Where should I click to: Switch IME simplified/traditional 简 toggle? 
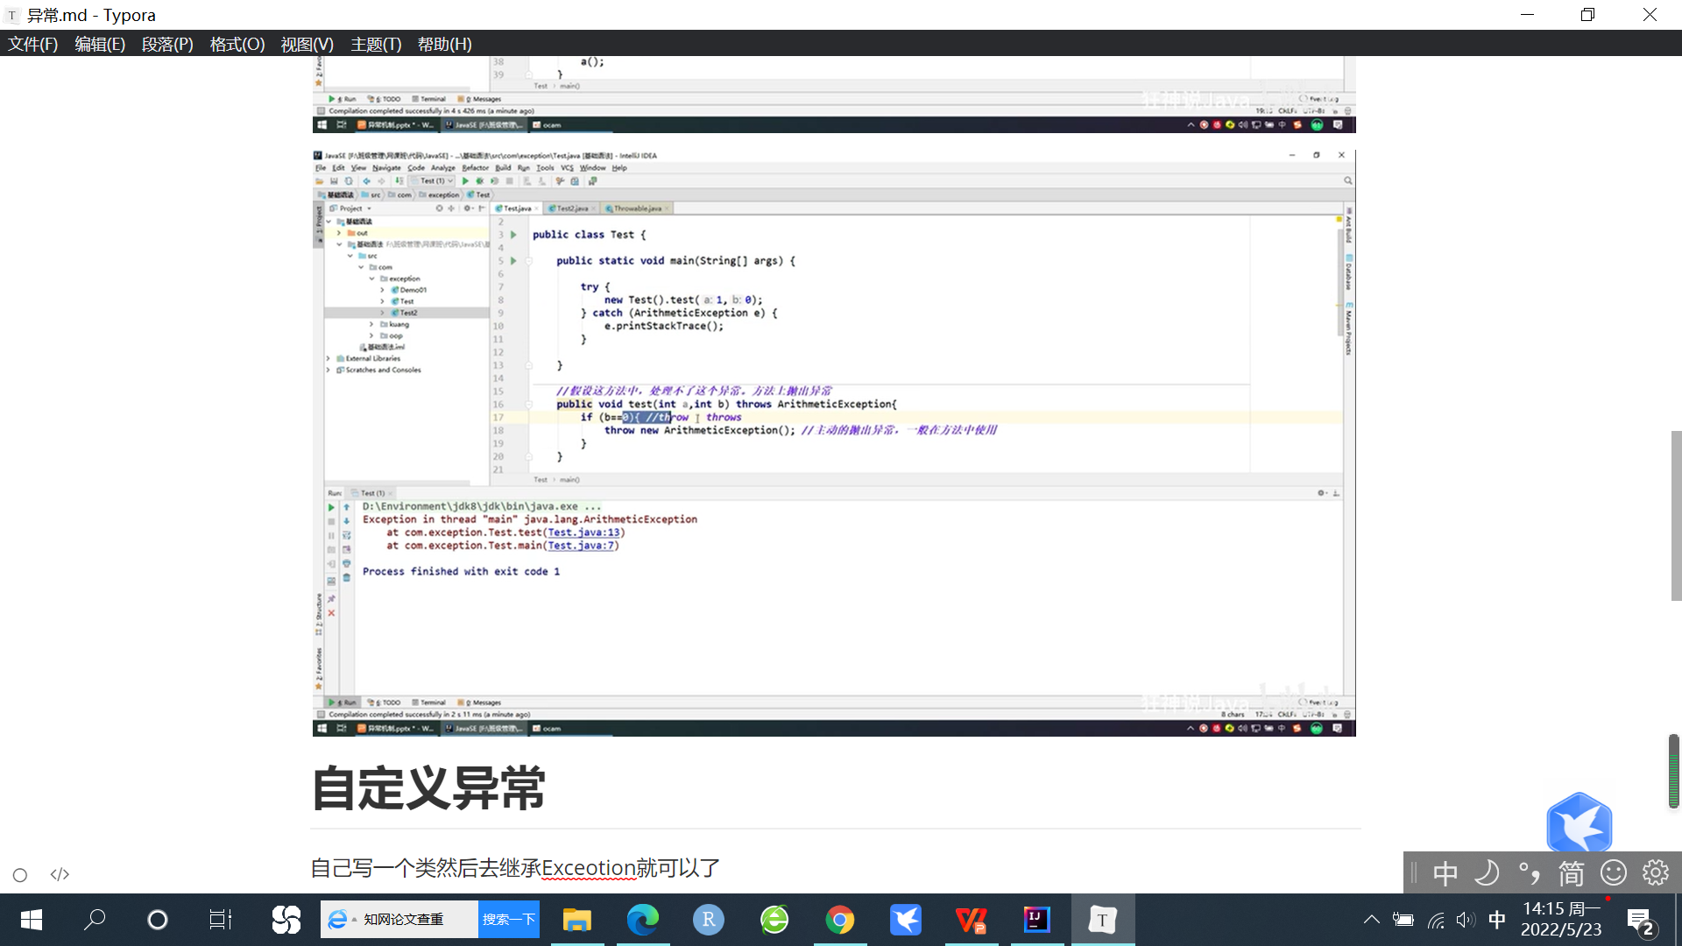(x=1571, y=872)
